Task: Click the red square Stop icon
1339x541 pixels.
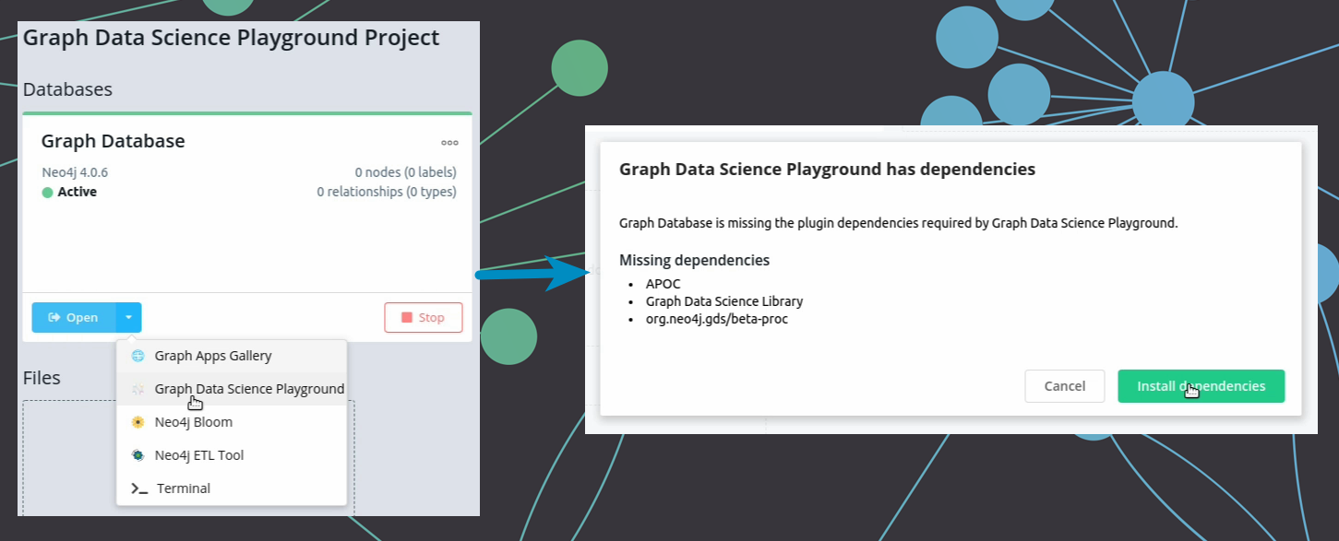Action: pos(406,317)
